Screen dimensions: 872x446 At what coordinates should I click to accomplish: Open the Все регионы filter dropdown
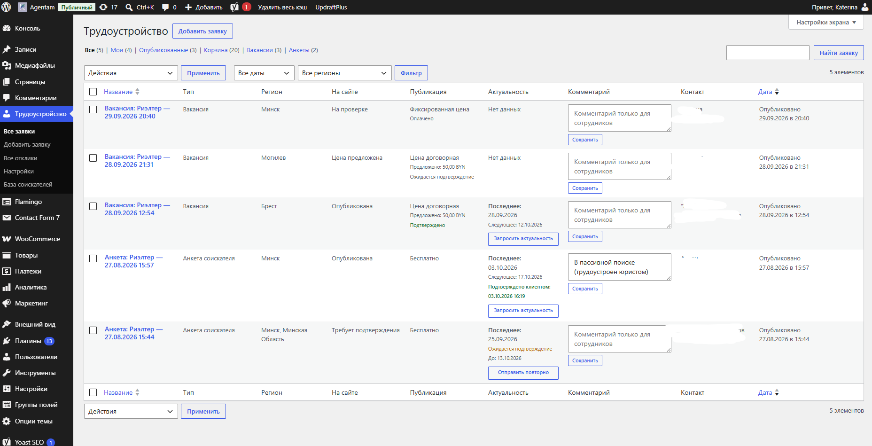pos(345,73)
